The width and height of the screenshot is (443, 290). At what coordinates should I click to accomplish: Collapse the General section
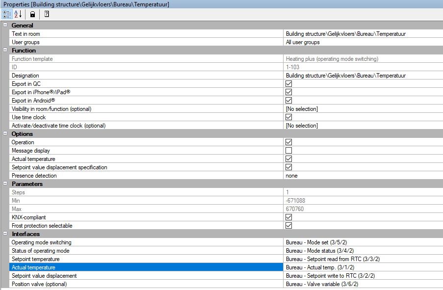coord(5,26)
